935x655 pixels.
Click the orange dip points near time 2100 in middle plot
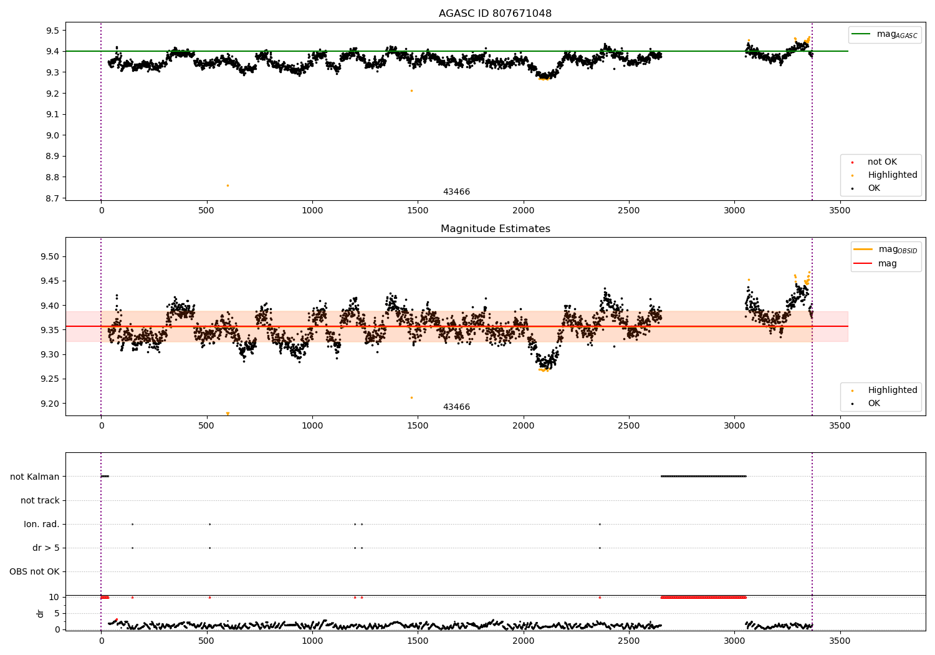point(544,369)
